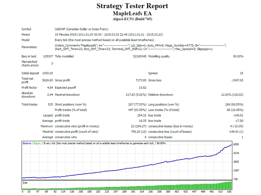261x195 pixels.
Task: Select Maximal drawdown value 217.83 (5.62%)
Action: (x=136, y=95)
